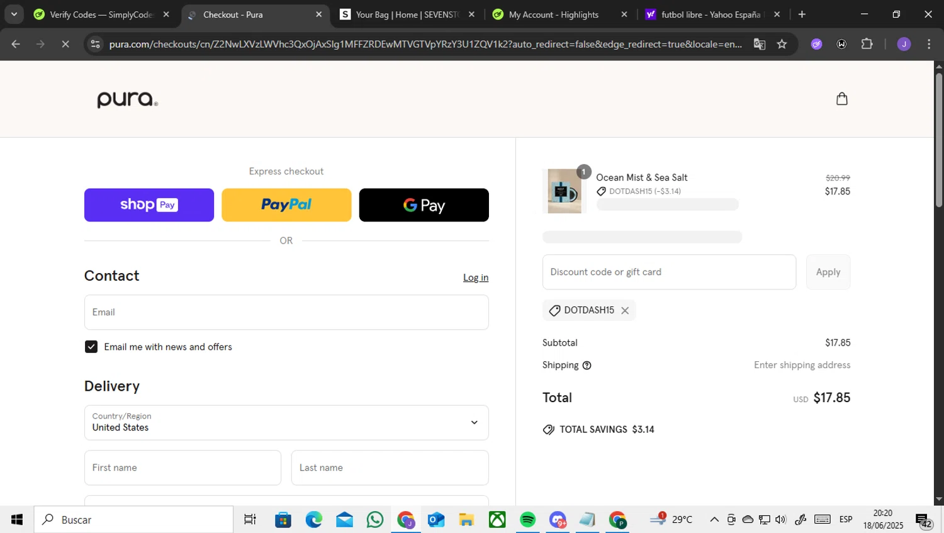Pay with PayPal express checkout
Viewport: 944px width, 533px height.
coord(286,205)
